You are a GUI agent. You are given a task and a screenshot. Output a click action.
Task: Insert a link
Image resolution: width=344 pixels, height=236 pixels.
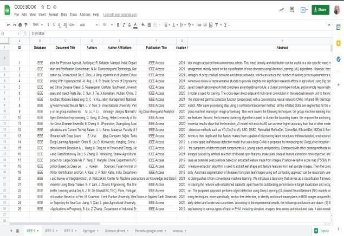point(199,25)
